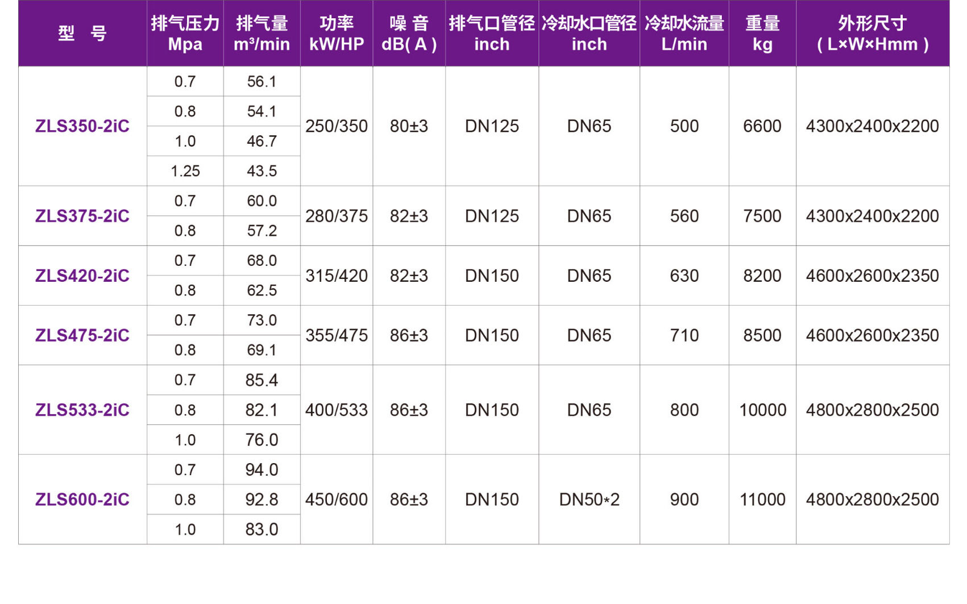Click the 83.0 air delivery value
The height and width of the screenshot is (604, 967).
click(262, 530)
